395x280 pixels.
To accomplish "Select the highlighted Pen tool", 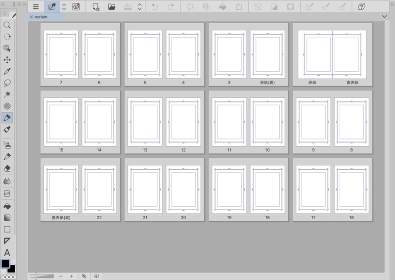I will (x=7, y=118).
